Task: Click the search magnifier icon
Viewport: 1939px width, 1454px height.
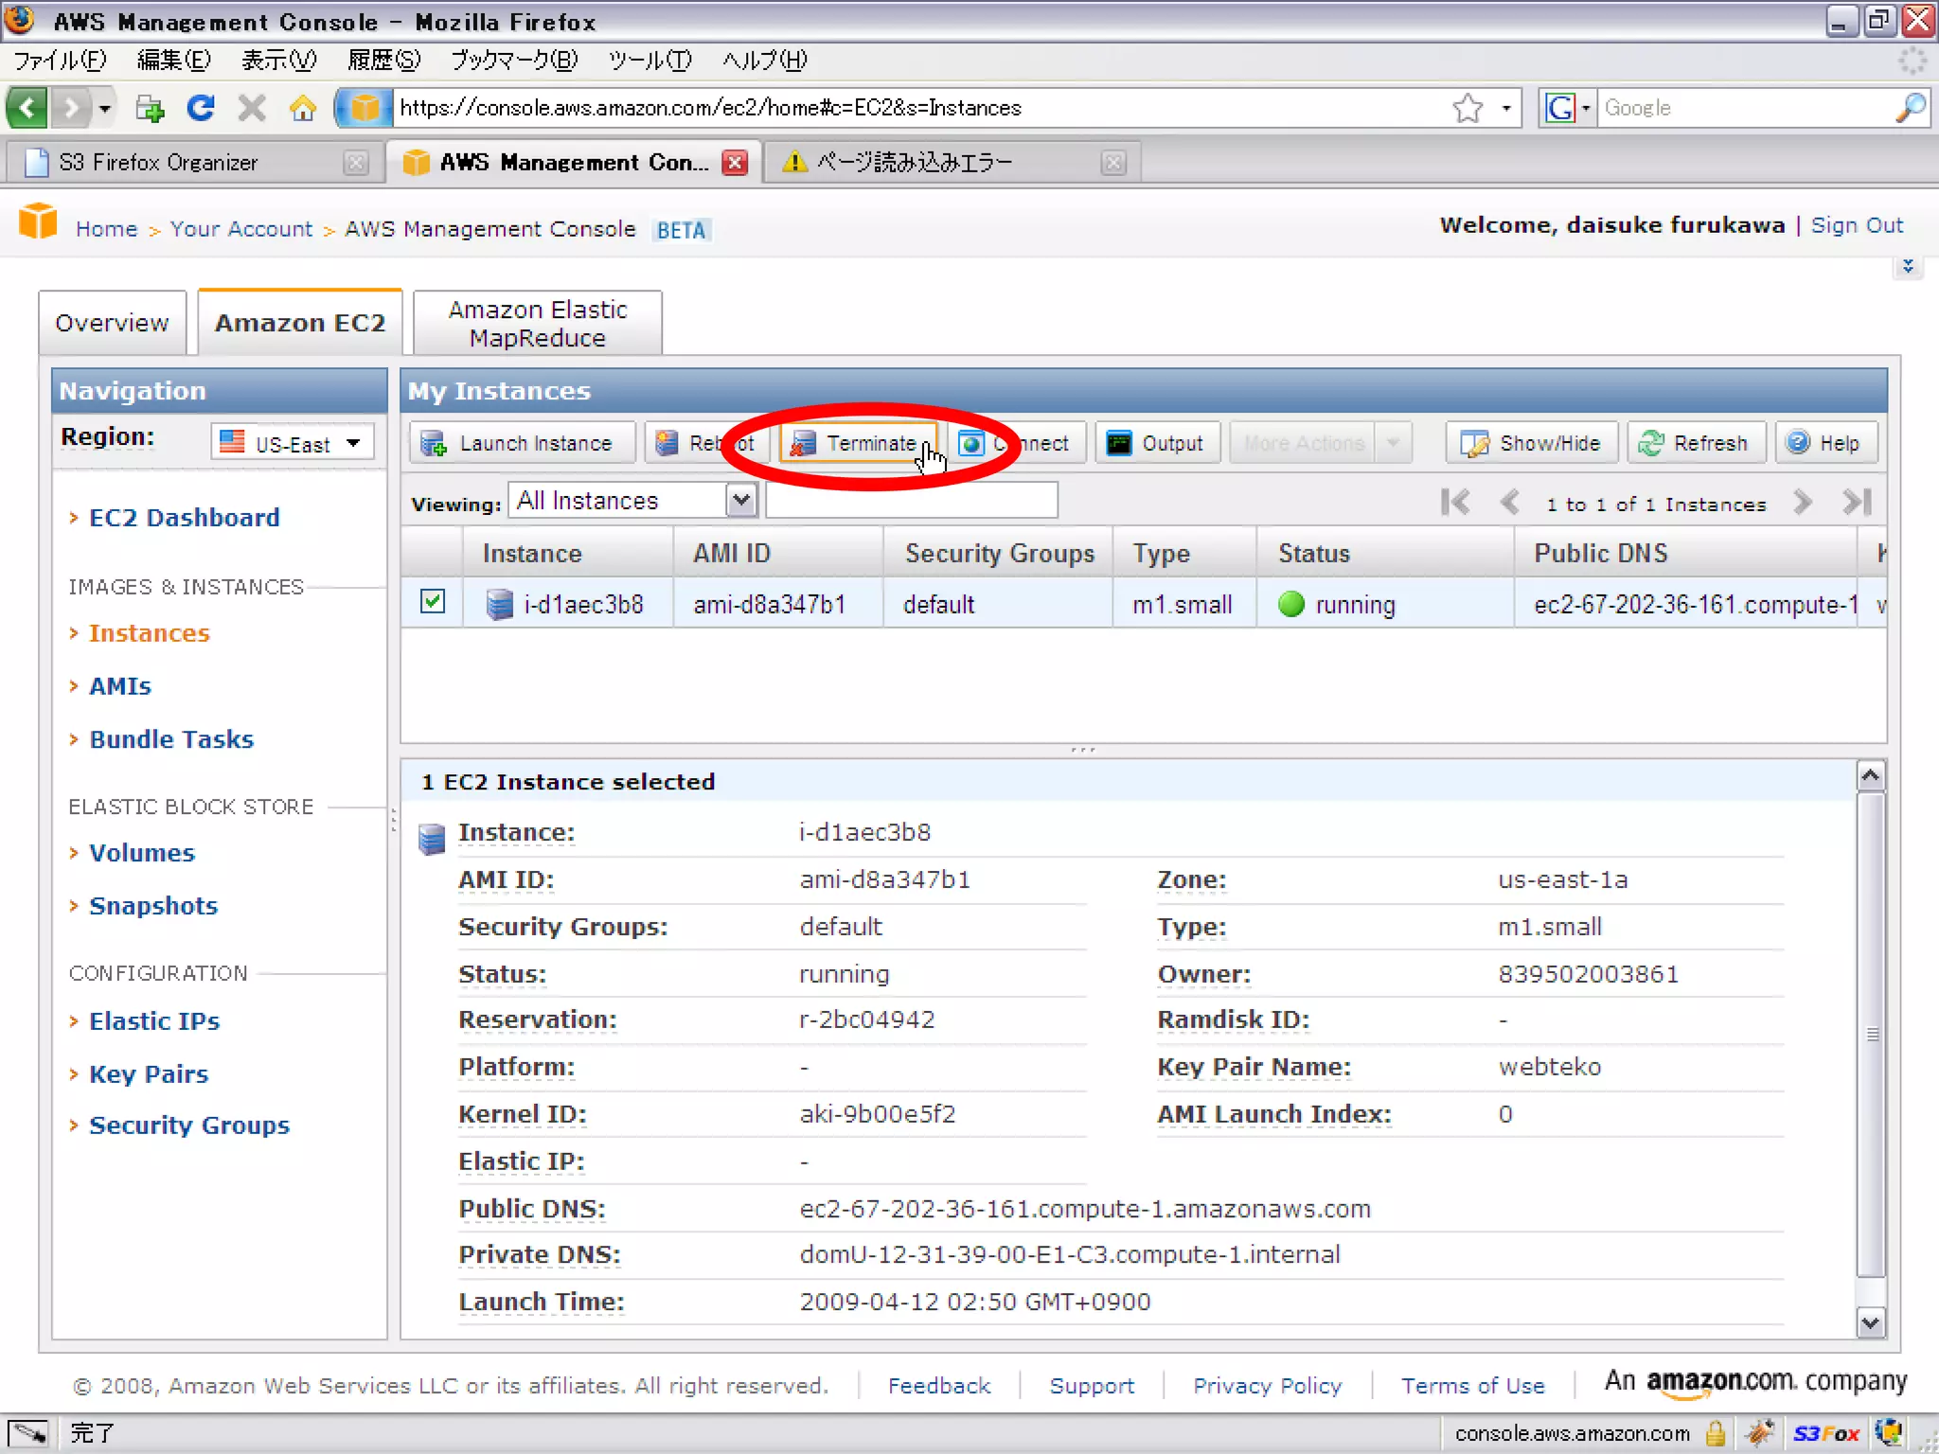Action: [1911, 108]
